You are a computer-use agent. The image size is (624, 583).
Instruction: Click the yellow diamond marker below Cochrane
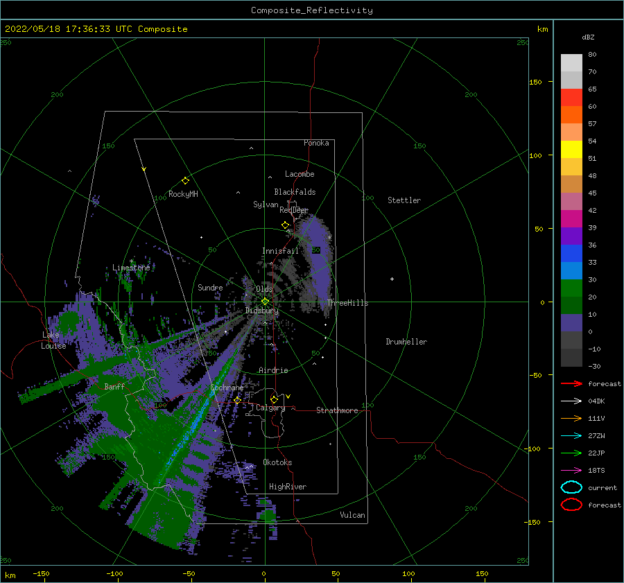click(237, 400)
